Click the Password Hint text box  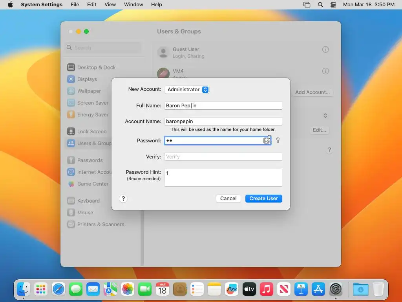pyautogui.click(x=223, y=178)
